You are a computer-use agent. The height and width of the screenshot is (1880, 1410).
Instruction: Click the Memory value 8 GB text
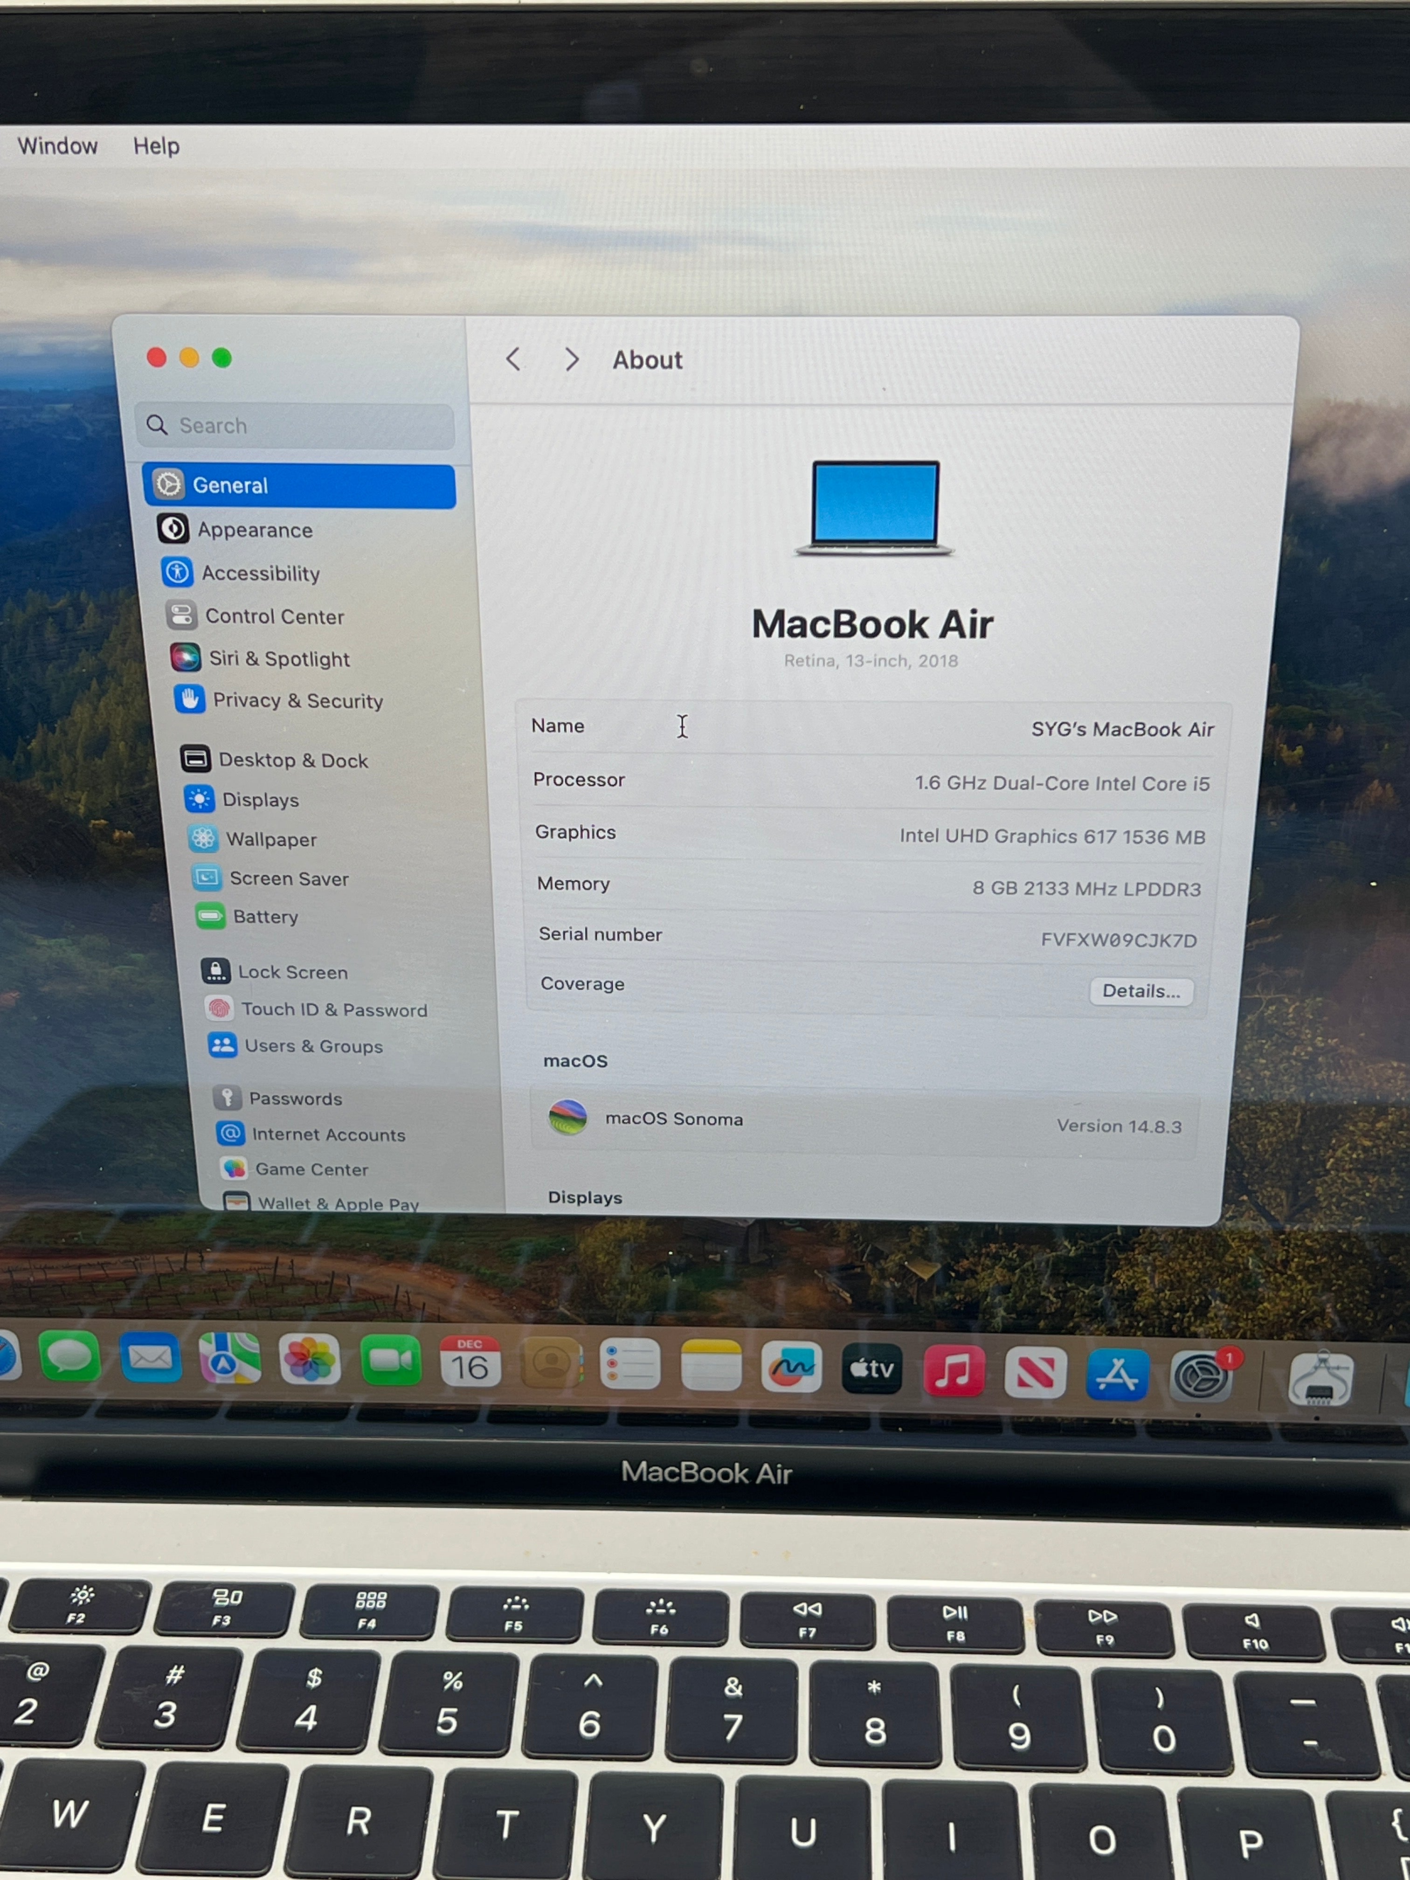(x=1086, y=888)
